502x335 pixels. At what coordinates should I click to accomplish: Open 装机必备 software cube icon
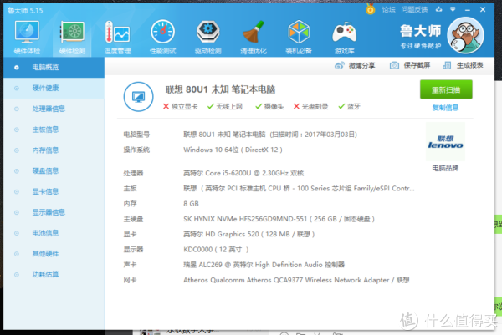299,37
